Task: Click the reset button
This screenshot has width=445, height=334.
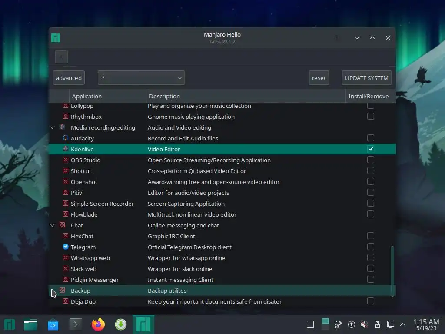Action: pyautogui.click(x=319, y=77)
